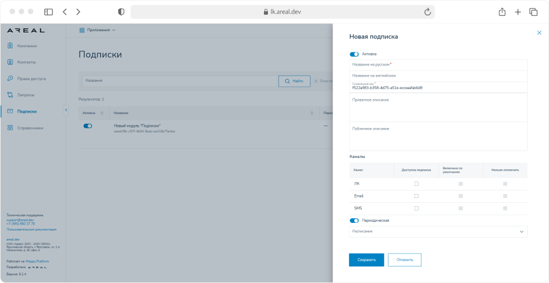Image resolution: width=549 pixels, height=283 pixels.
Task: Open Справочники in the sidebar
Action: pos(31,128)
